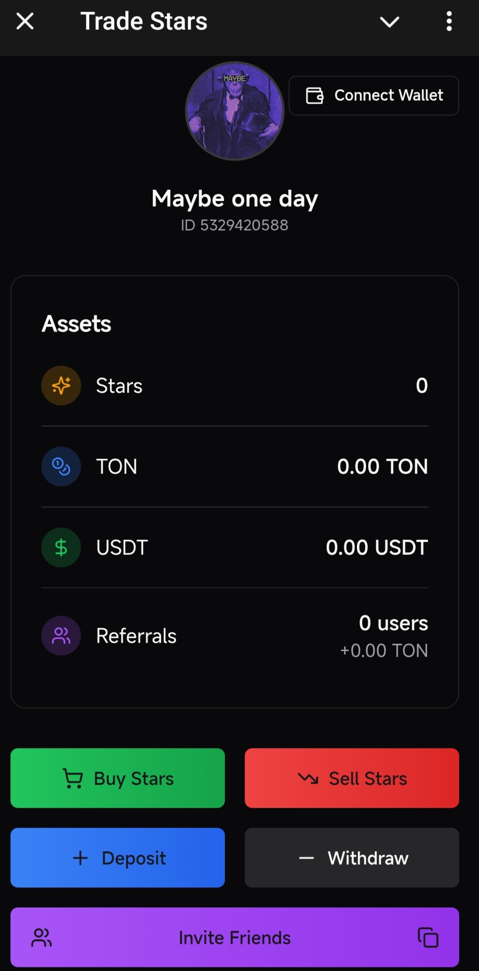This screenshot has width=479, height=971.
Task: Open the Referrals row showing 0 users
Action: click(235, 635)
